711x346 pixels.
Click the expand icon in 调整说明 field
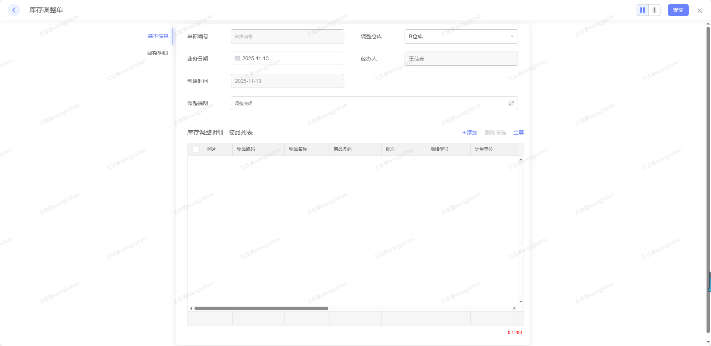coord(511,103)
